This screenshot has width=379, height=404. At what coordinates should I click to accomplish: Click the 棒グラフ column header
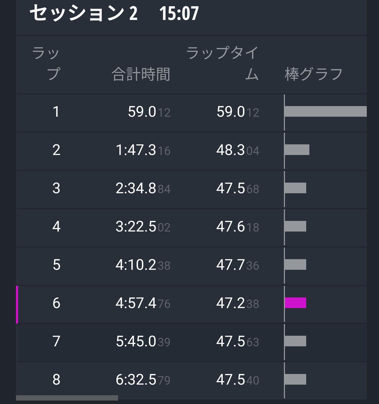click(x=314, y=74)
